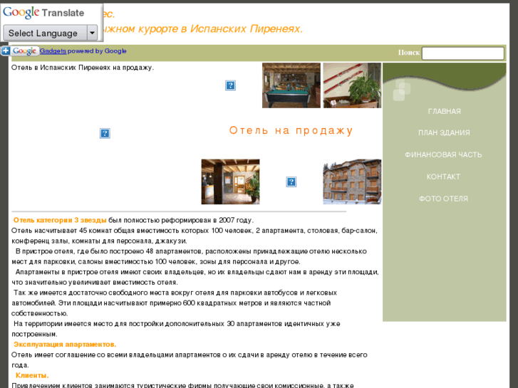The width and height of the screenshot is (518, 388).
Task: Click the missing-image icon beside billiard photo
Action: click(230, 85)
